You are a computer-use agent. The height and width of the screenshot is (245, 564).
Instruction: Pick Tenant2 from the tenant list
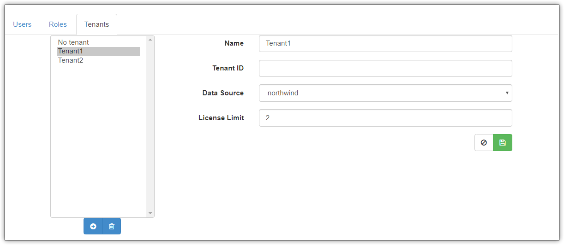coord(71,60)
